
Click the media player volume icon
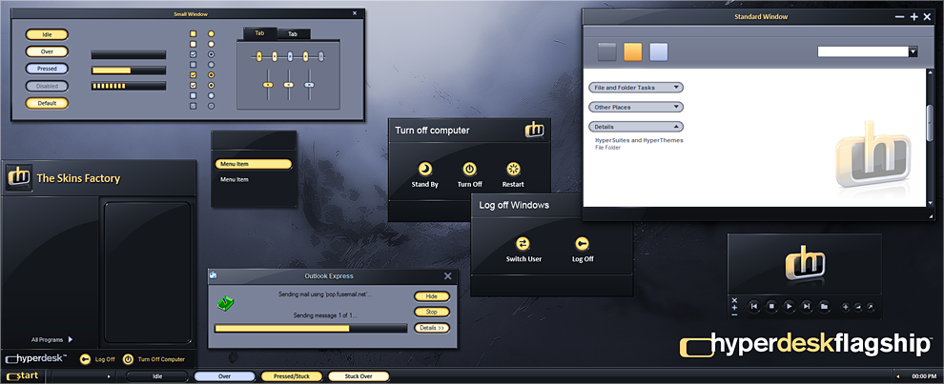coord(858,307)
